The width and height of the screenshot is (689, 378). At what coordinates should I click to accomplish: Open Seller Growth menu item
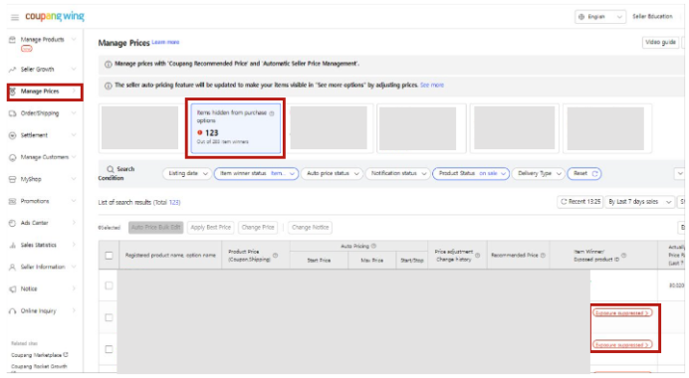(x=42, y=70)
